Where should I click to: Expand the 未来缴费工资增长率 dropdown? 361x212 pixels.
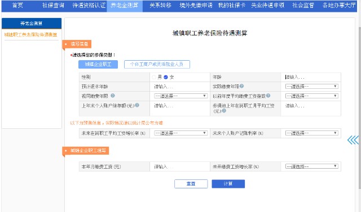pyautogui.click(x=312, y=166)
